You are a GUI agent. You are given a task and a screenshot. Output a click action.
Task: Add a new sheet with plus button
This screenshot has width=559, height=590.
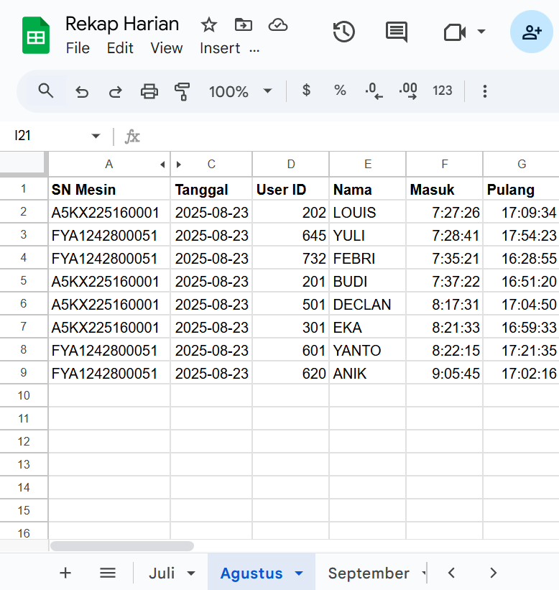click(65, 573)
